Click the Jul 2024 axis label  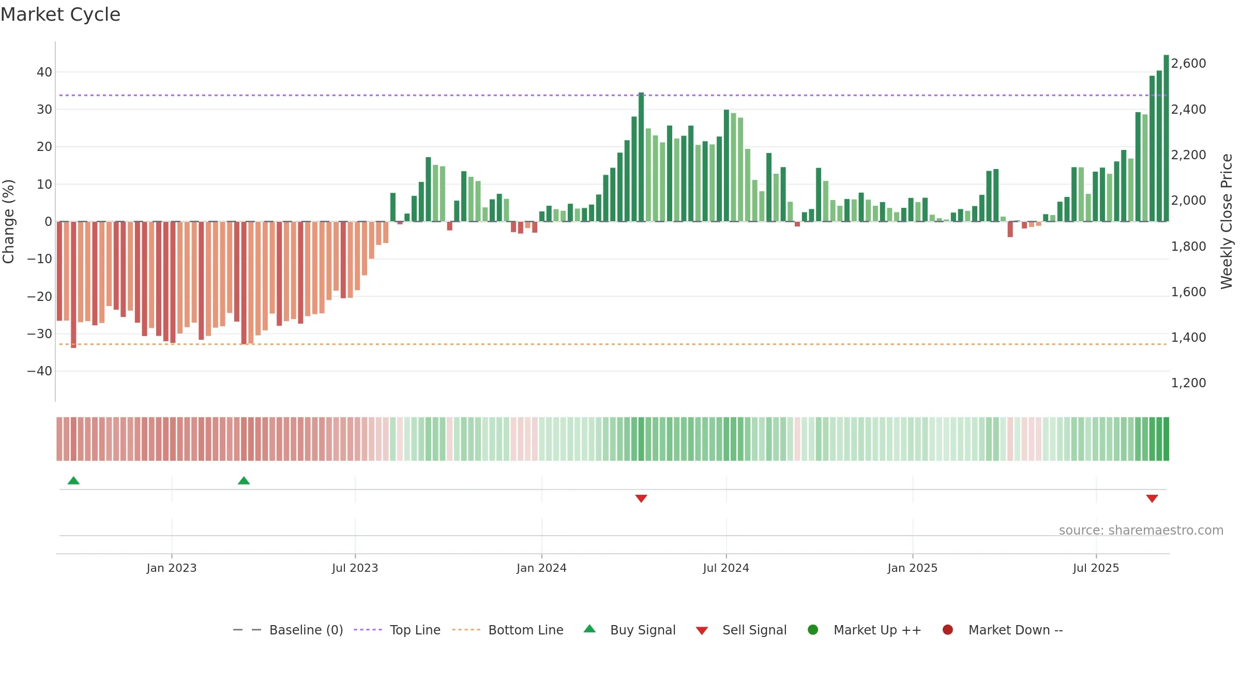726,568
